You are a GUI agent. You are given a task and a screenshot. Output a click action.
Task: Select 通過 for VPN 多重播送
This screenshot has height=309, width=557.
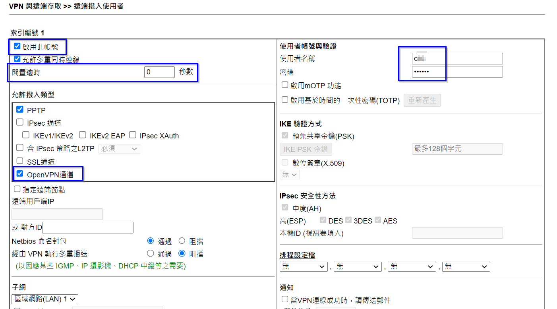click(x=151, y=254)
